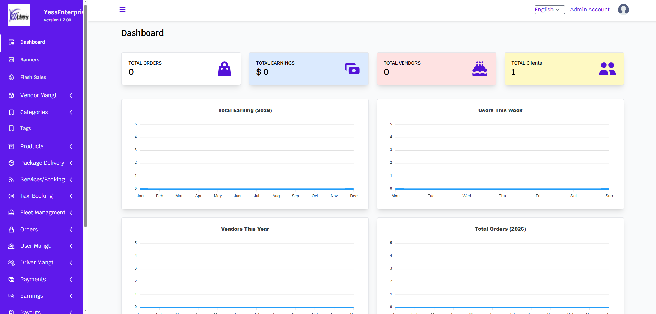Open the Orders sidebar section
The width and height of the screenshot is (656, 314).
tap(29, 230)
